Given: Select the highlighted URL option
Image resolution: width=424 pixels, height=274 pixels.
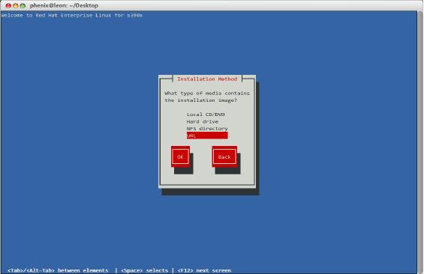Looking at the screenshot, I should [x=207, y=136].
